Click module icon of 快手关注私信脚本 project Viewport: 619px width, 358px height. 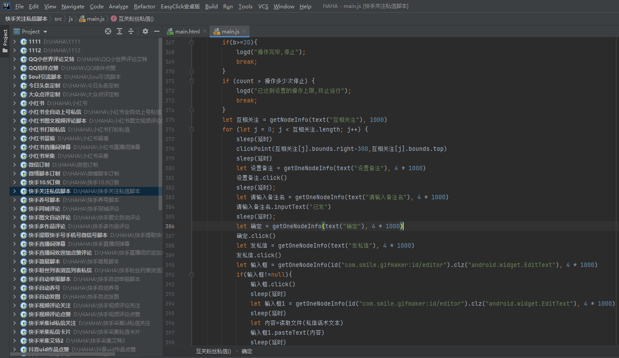point(24,191)
